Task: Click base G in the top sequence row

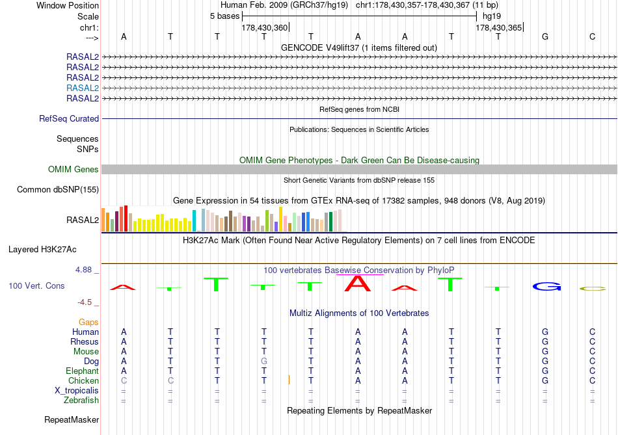Action: [x=545, y=36]
